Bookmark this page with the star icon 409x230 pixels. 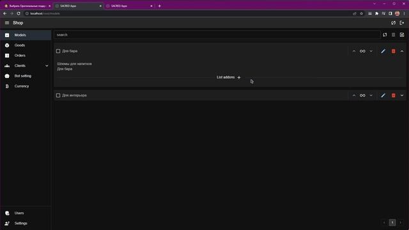click(x=362, y=13)
